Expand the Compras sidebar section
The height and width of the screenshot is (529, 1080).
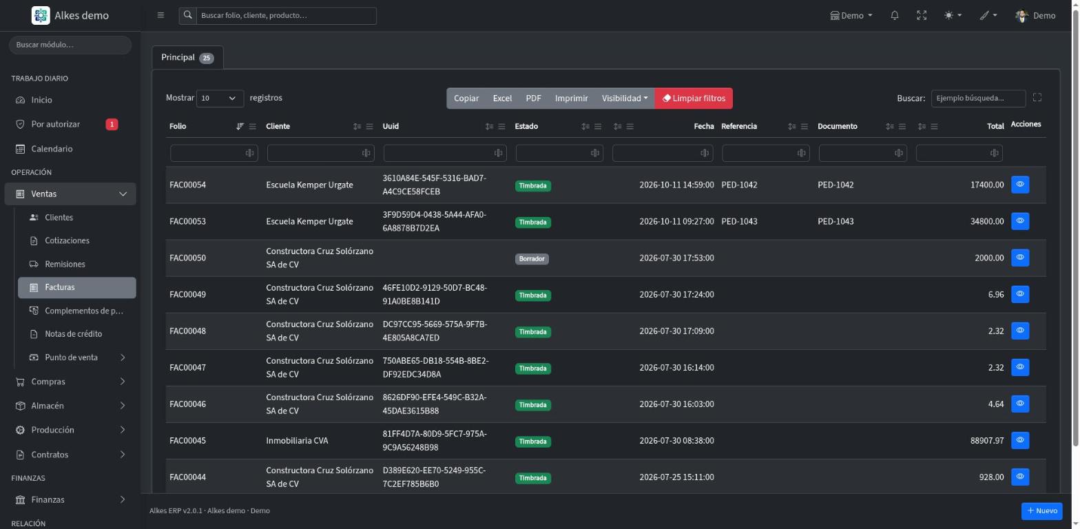pyautogui.click(x=70, y=382)
